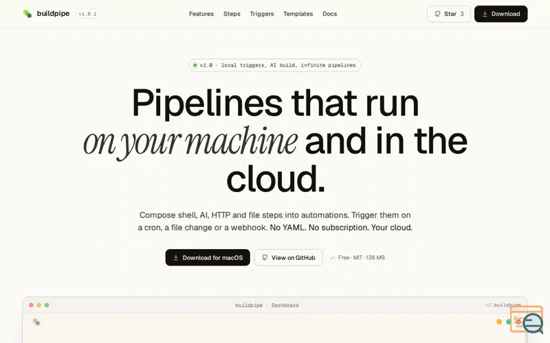Open the Triggers nav item
Viewport: 550px width, 343px height.
[x=262, y=14]
